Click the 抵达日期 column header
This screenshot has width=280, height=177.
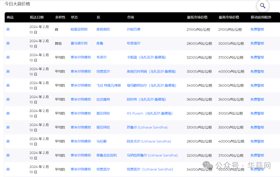click(x=37, y=17)
